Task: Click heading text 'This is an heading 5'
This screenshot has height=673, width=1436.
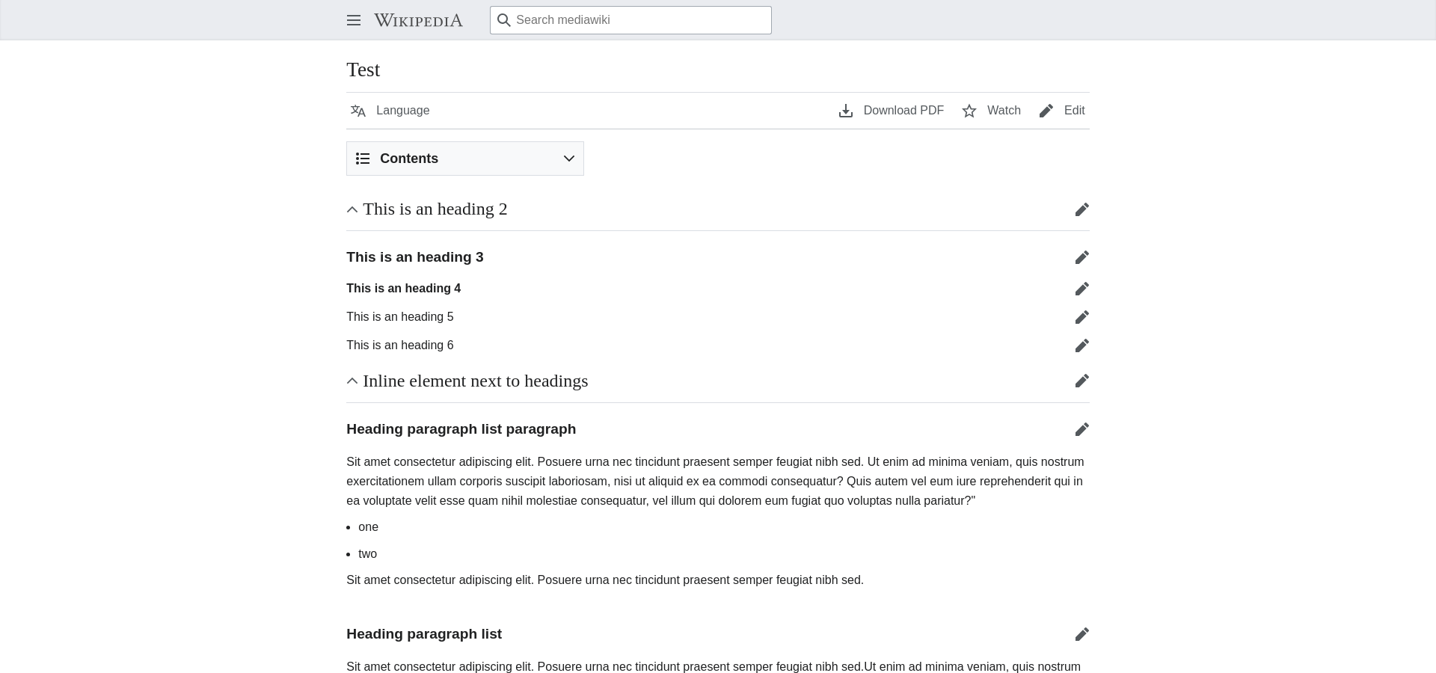Action: [x=400, y=317]
